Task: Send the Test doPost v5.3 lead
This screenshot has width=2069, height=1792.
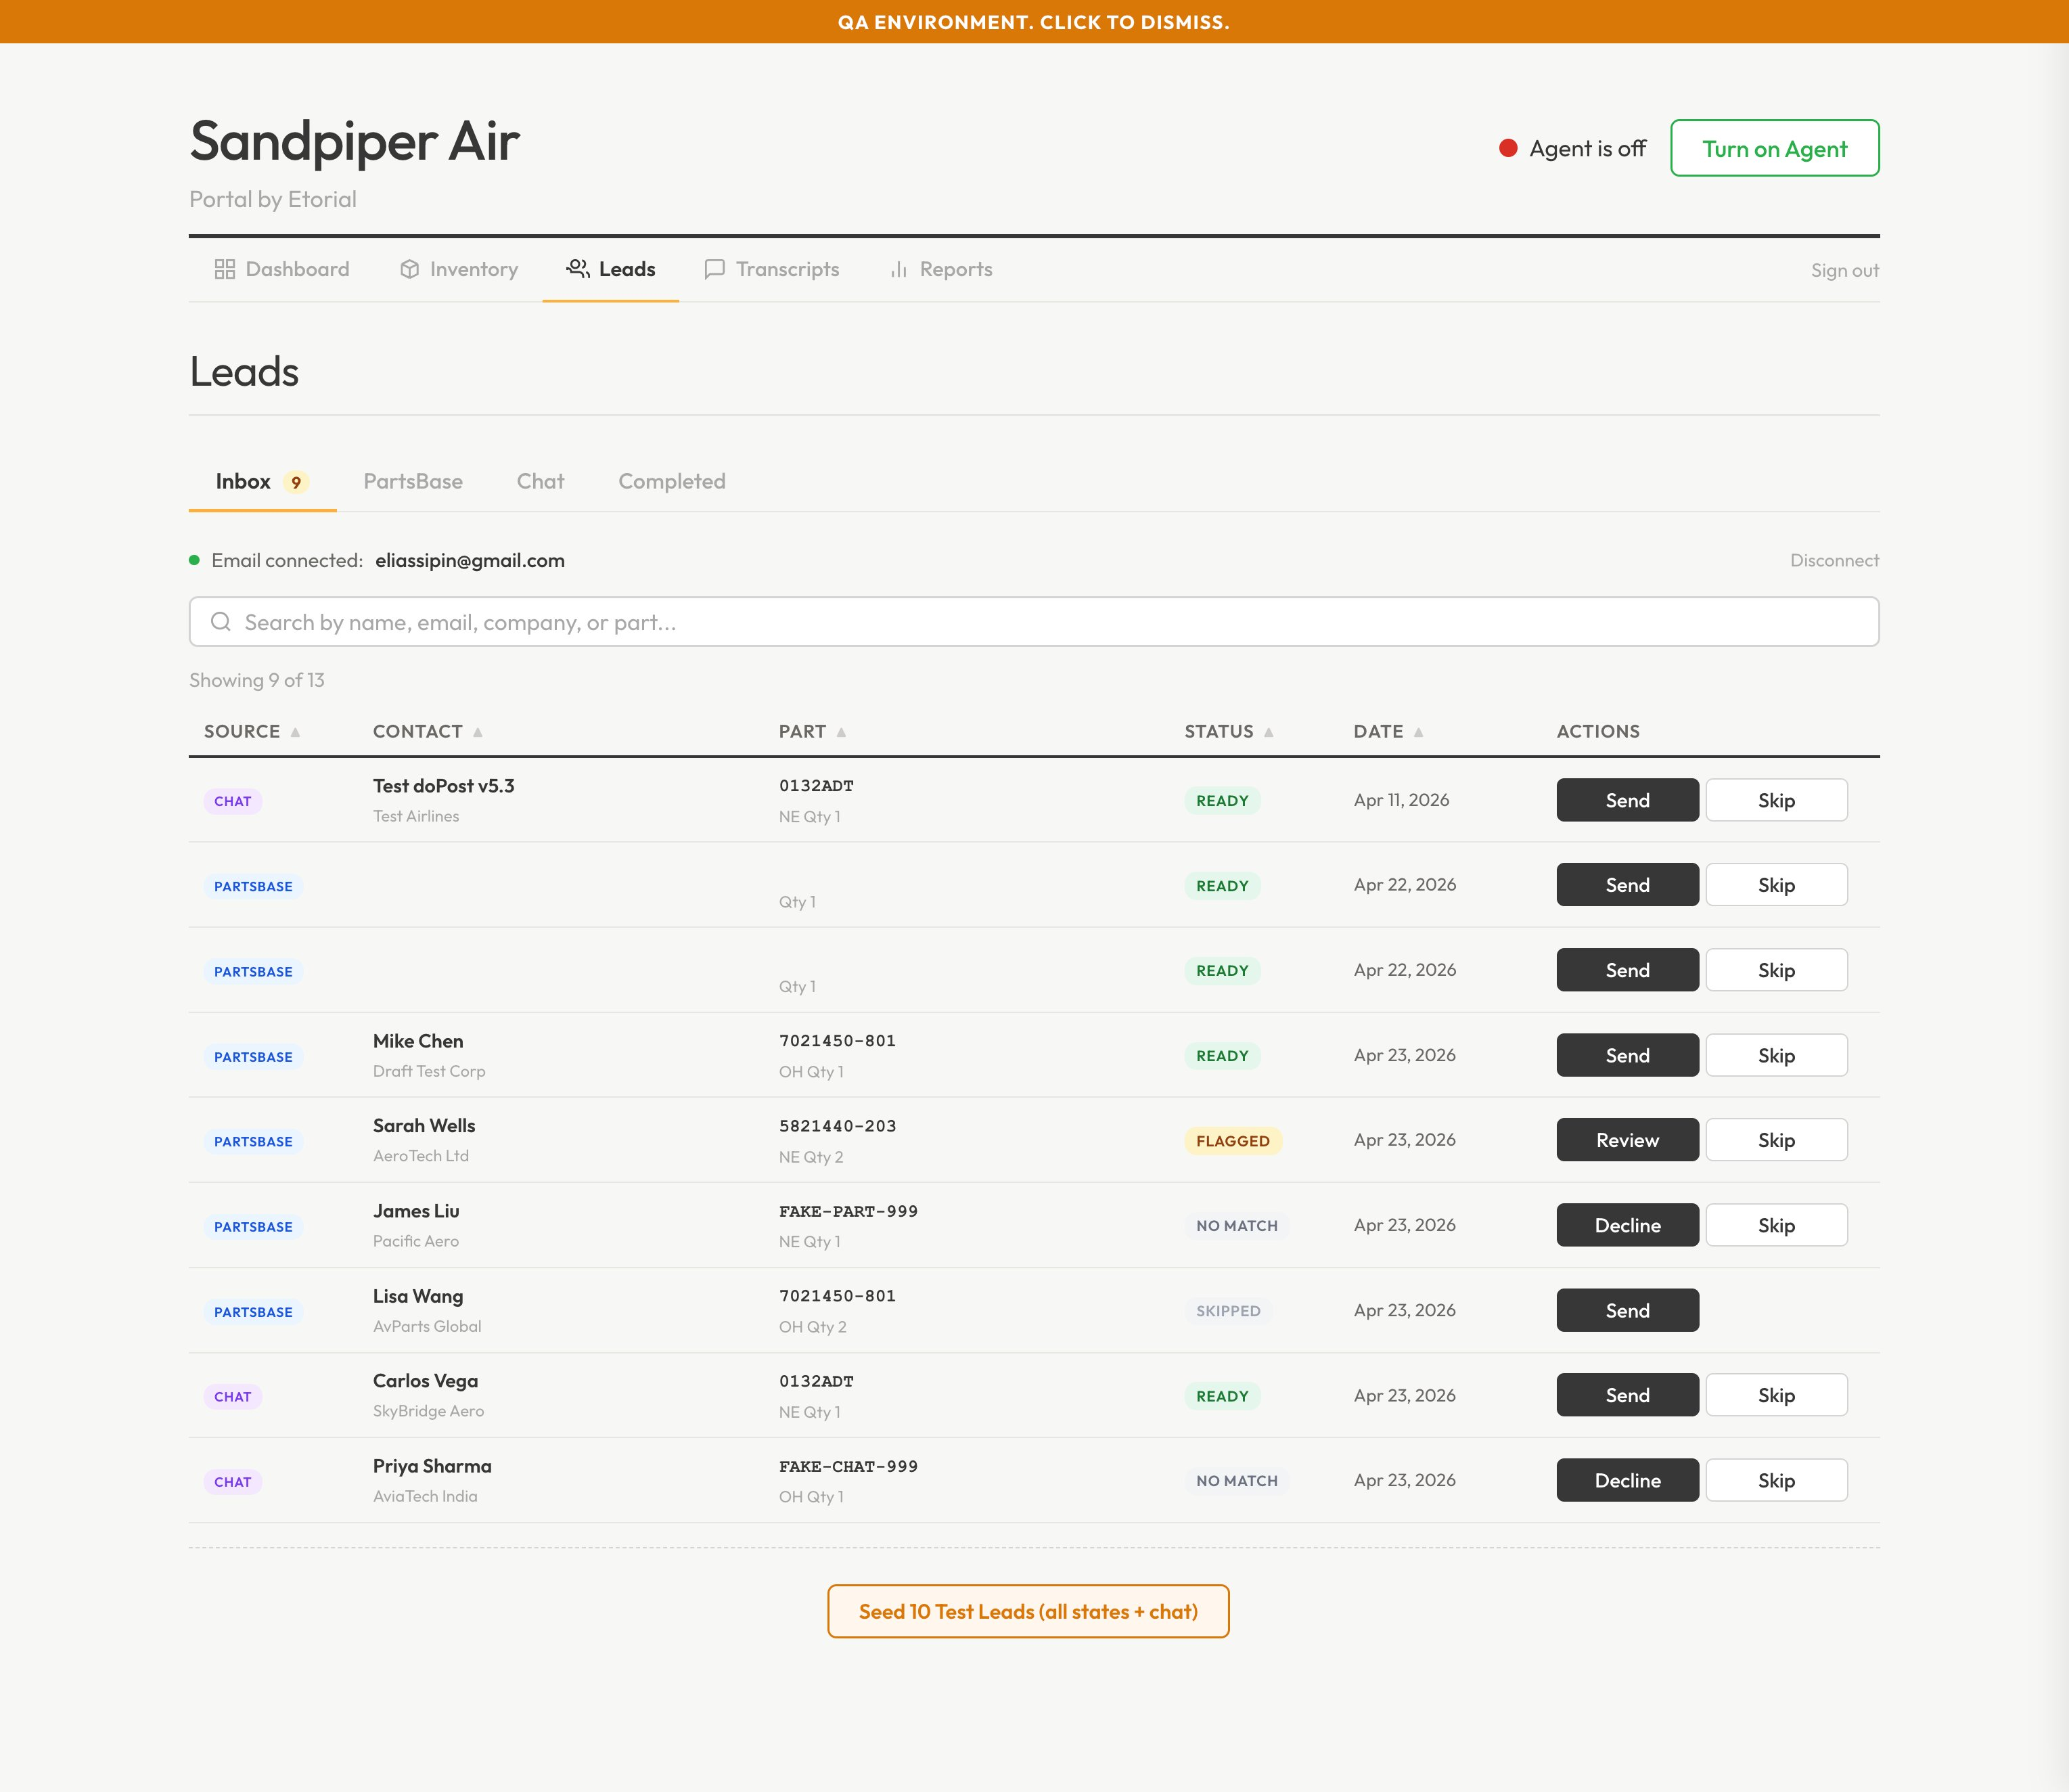Action: point(1627,800)
